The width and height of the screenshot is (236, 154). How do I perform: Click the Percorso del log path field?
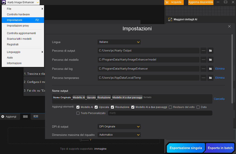click(x=149, y=69)
